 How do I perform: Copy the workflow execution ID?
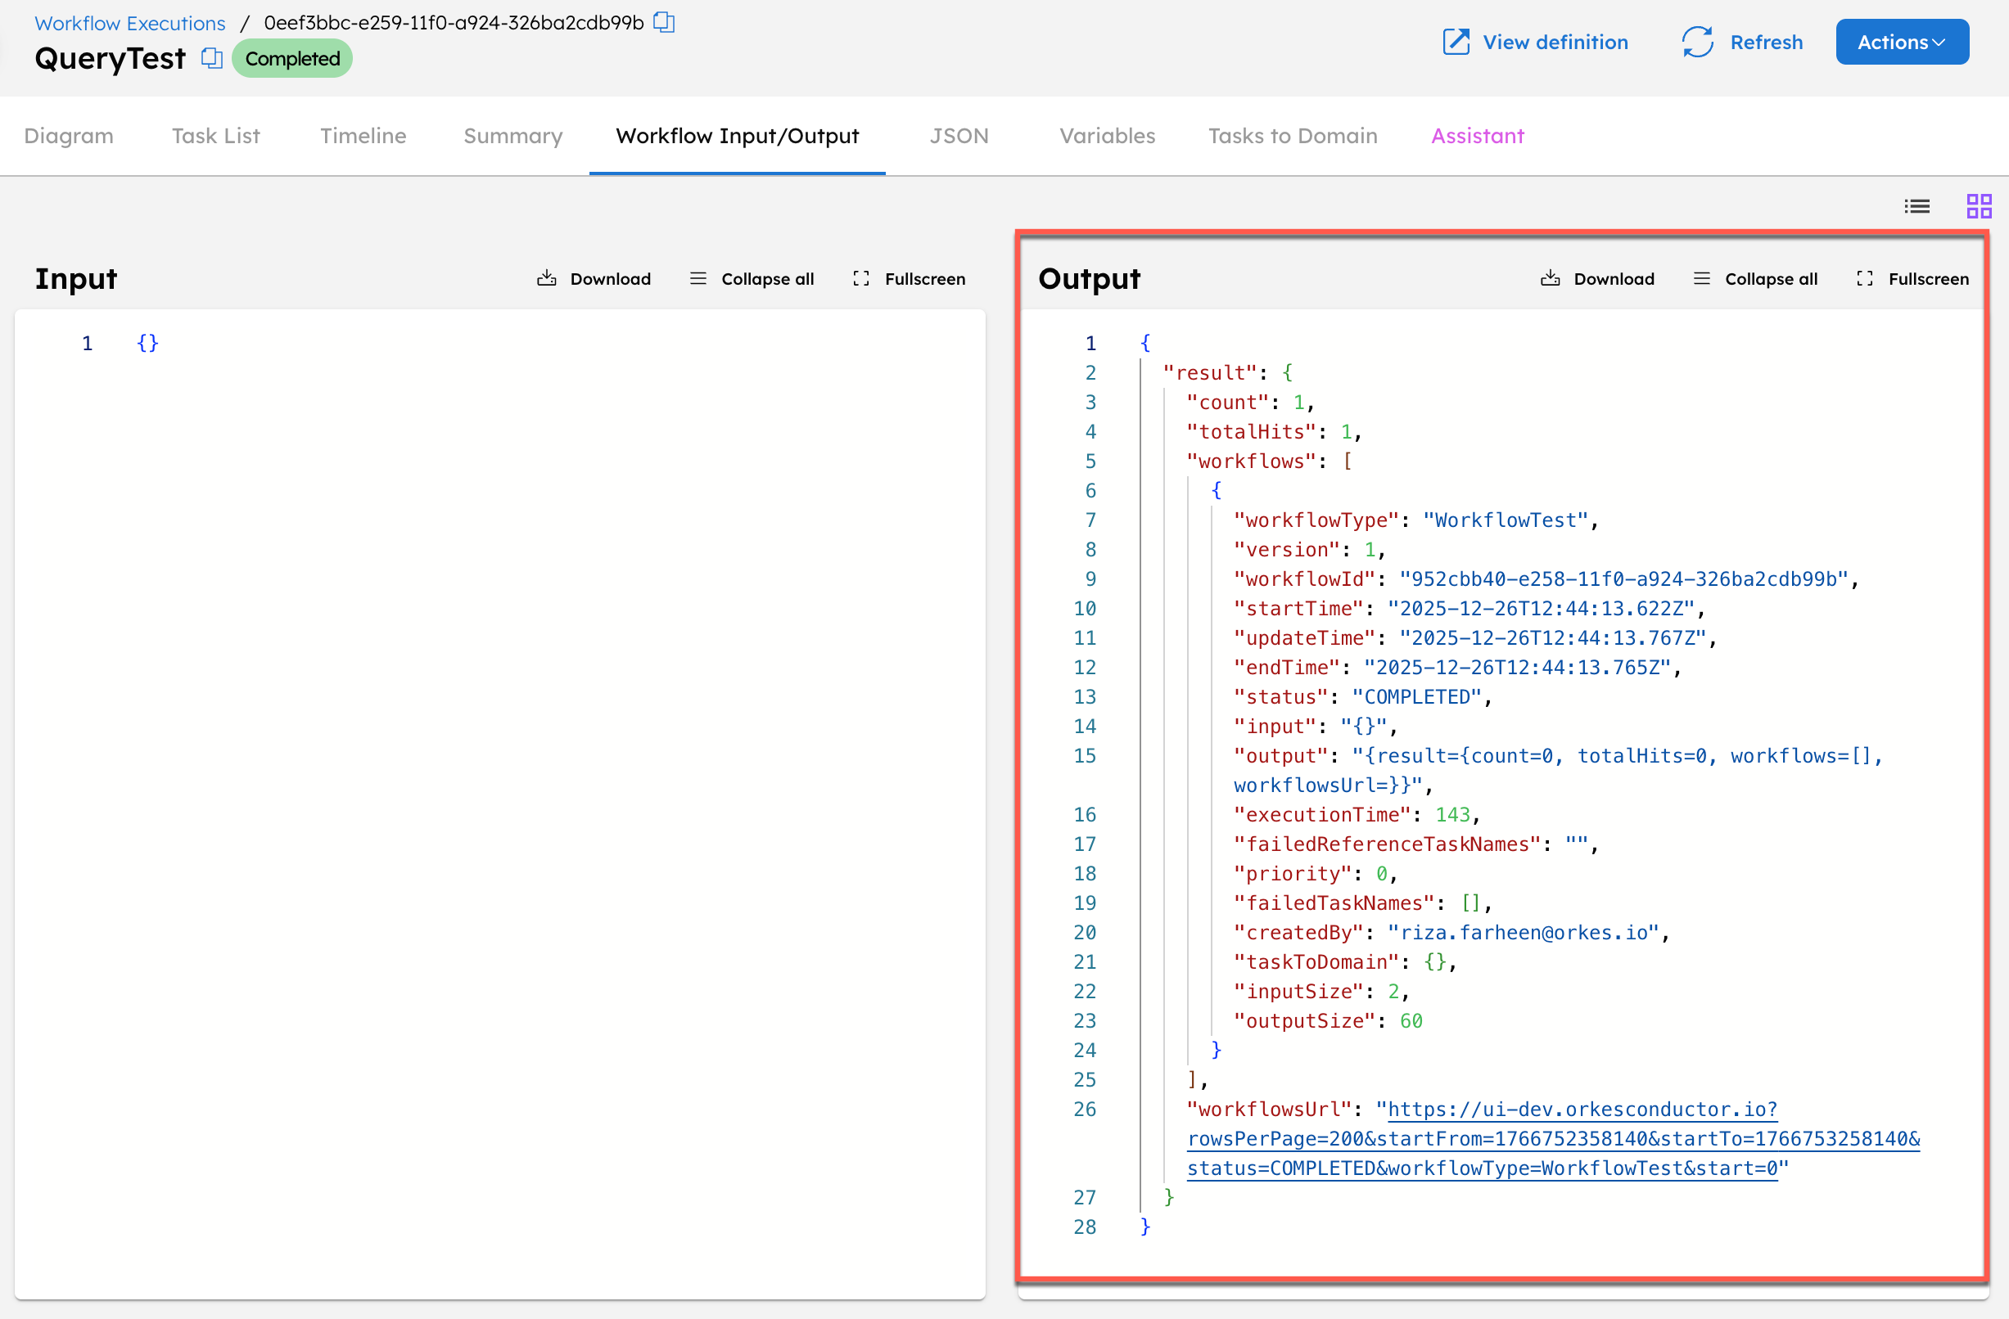click(x=664, y=23)
